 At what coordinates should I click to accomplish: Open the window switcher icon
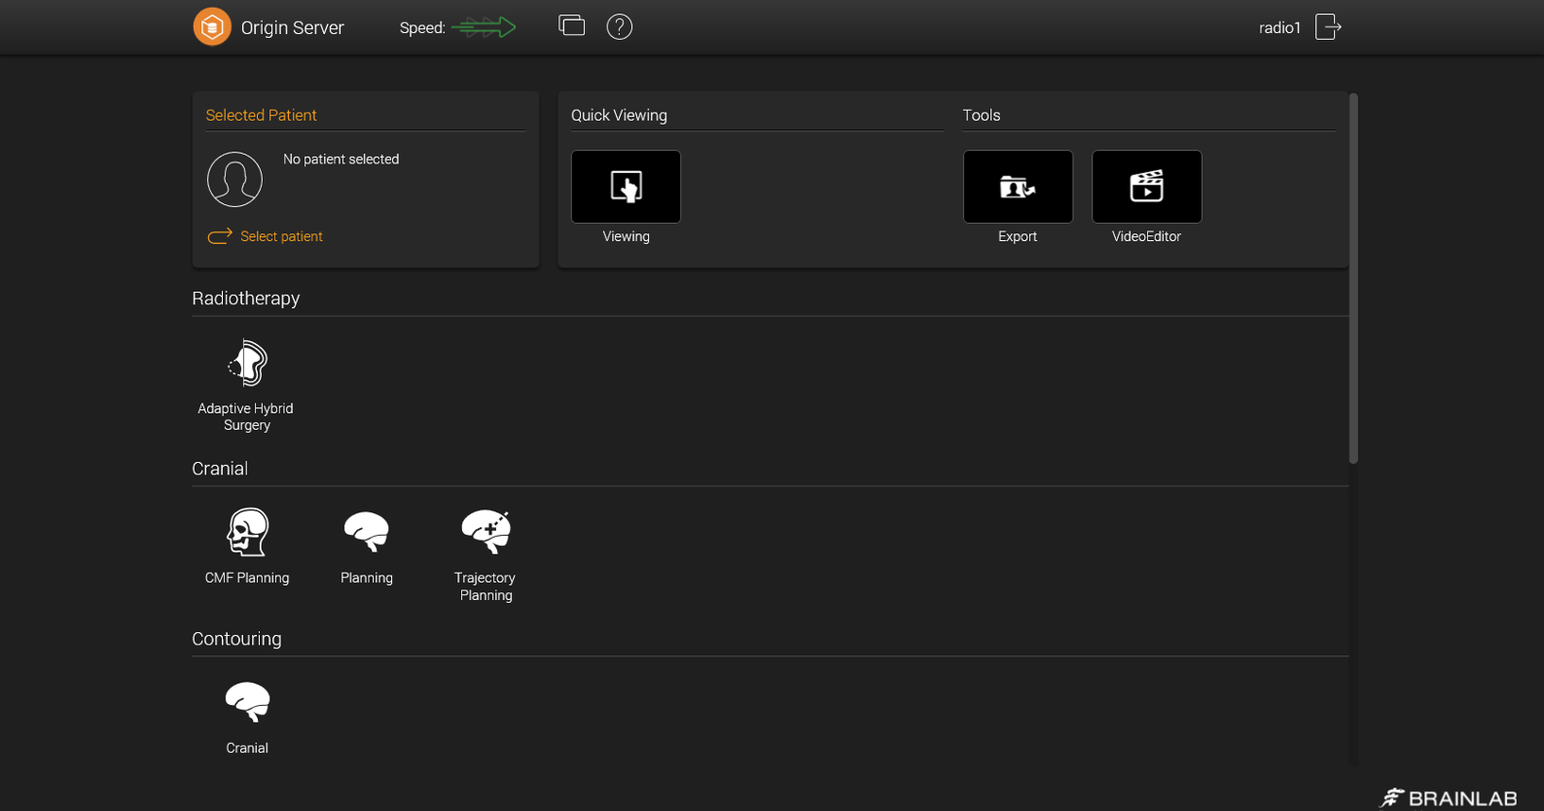[572, 25]
